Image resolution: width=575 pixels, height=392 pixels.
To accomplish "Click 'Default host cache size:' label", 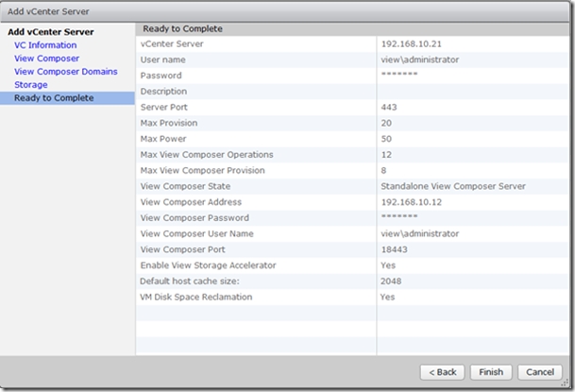I will pyautogui.click(x=189, y=281).
